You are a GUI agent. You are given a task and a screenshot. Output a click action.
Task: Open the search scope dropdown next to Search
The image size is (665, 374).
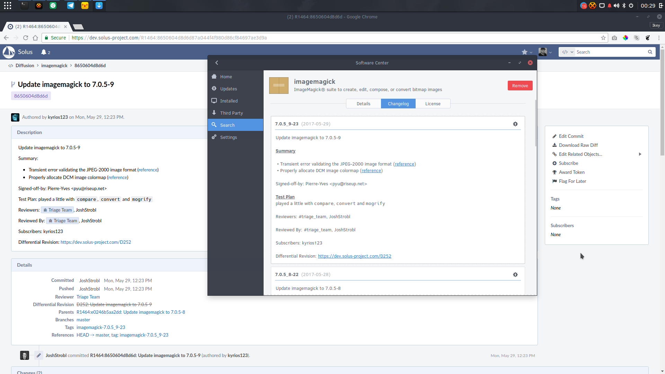[x=567, y=52]
